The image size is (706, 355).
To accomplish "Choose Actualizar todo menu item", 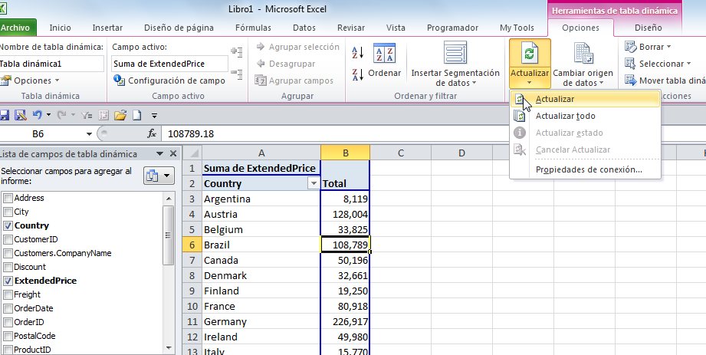I will coord(586,116).
